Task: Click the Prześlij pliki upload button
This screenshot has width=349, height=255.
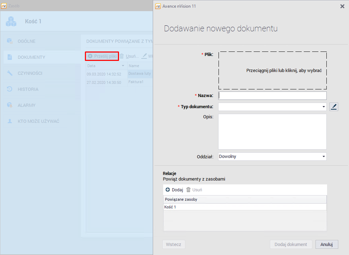Action: coord(102,56)
